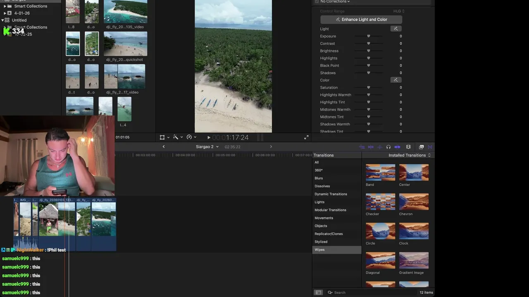Select browser clip dji_fly_20...quickshot
The height and width of the screenshot is (297, 529).
point(125,44)
